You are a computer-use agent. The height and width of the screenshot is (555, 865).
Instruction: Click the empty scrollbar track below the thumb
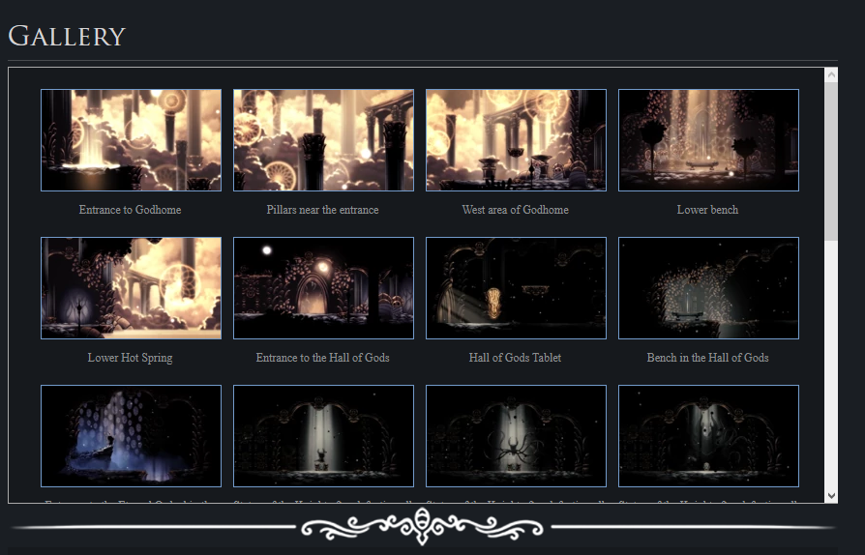pos(831,367)
